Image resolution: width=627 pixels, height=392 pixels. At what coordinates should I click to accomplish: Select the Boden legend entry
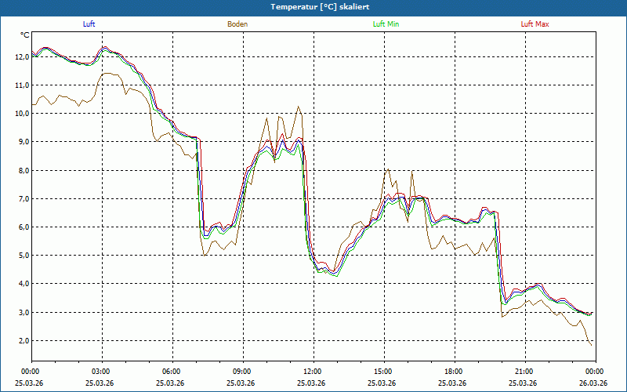237,24
